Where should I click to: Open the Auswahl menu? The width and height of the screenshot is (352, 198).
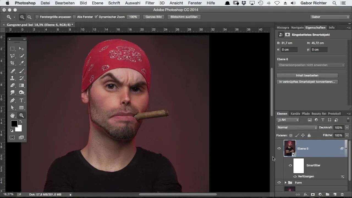133,3
